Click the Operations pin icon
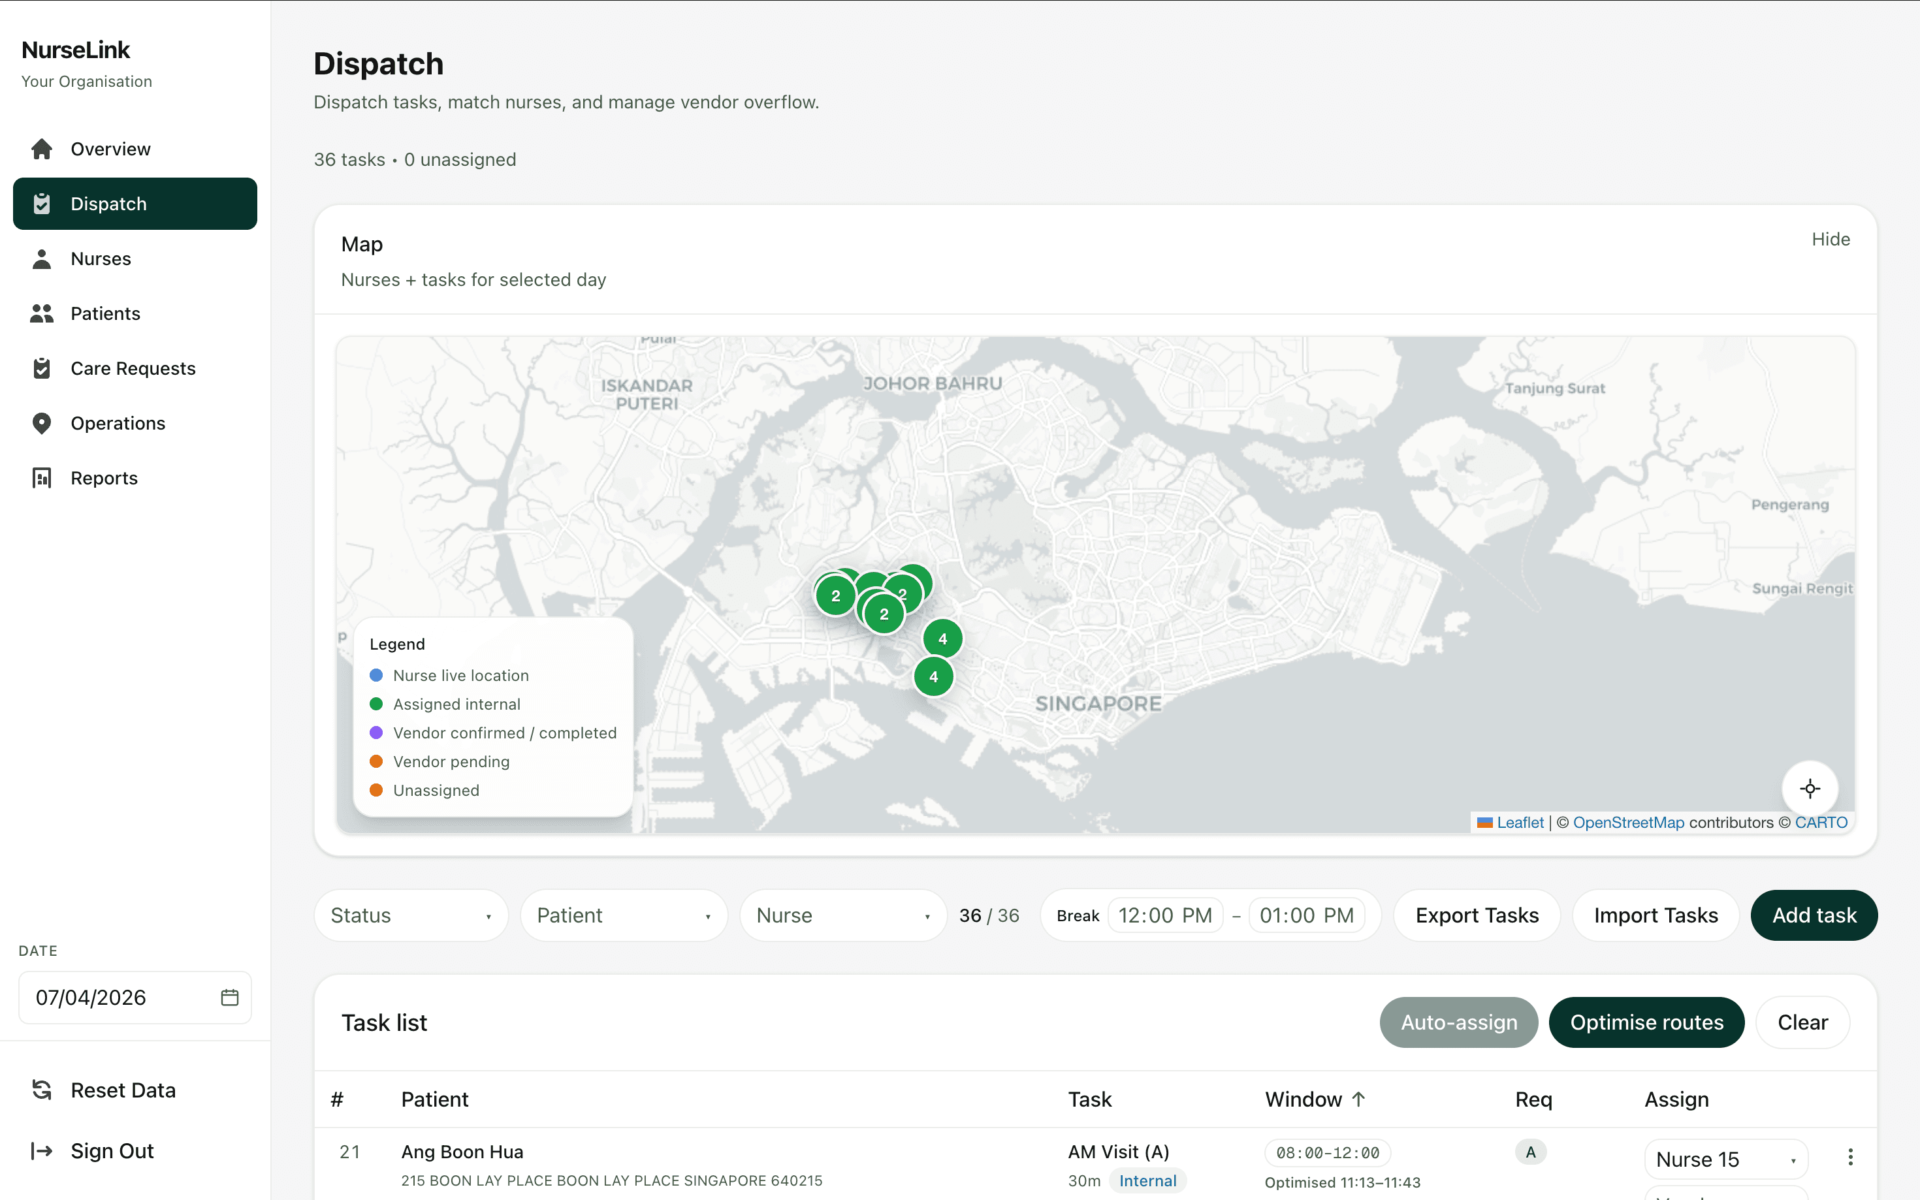Screen dimensions: 1920x1200 click(41, 423)
